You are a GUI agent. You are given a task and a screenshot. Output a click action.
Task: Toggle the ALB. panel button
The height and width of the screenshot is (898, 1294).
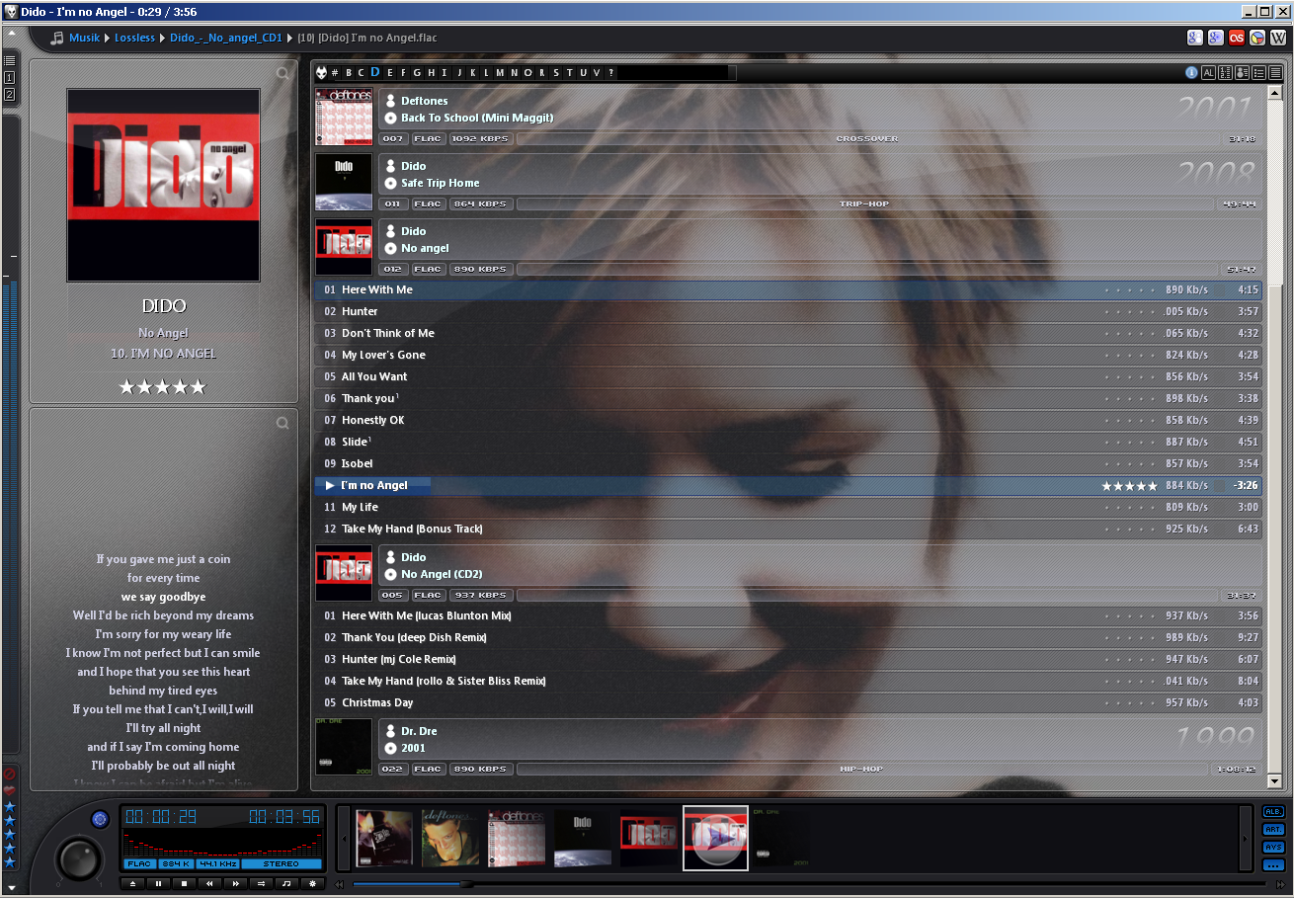click(1273, 812)
